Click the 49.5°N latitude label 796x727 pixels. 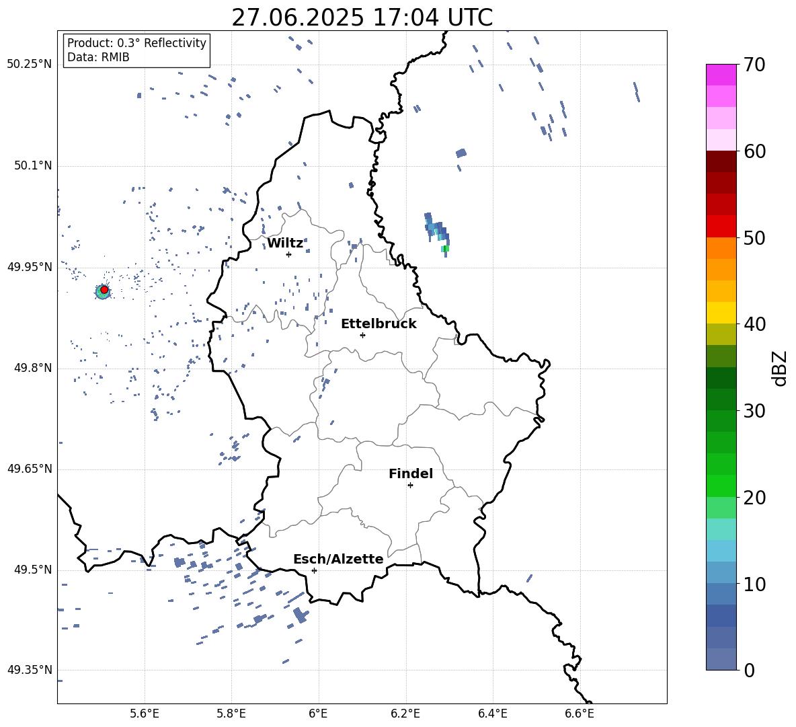click(x=33, y=570)
